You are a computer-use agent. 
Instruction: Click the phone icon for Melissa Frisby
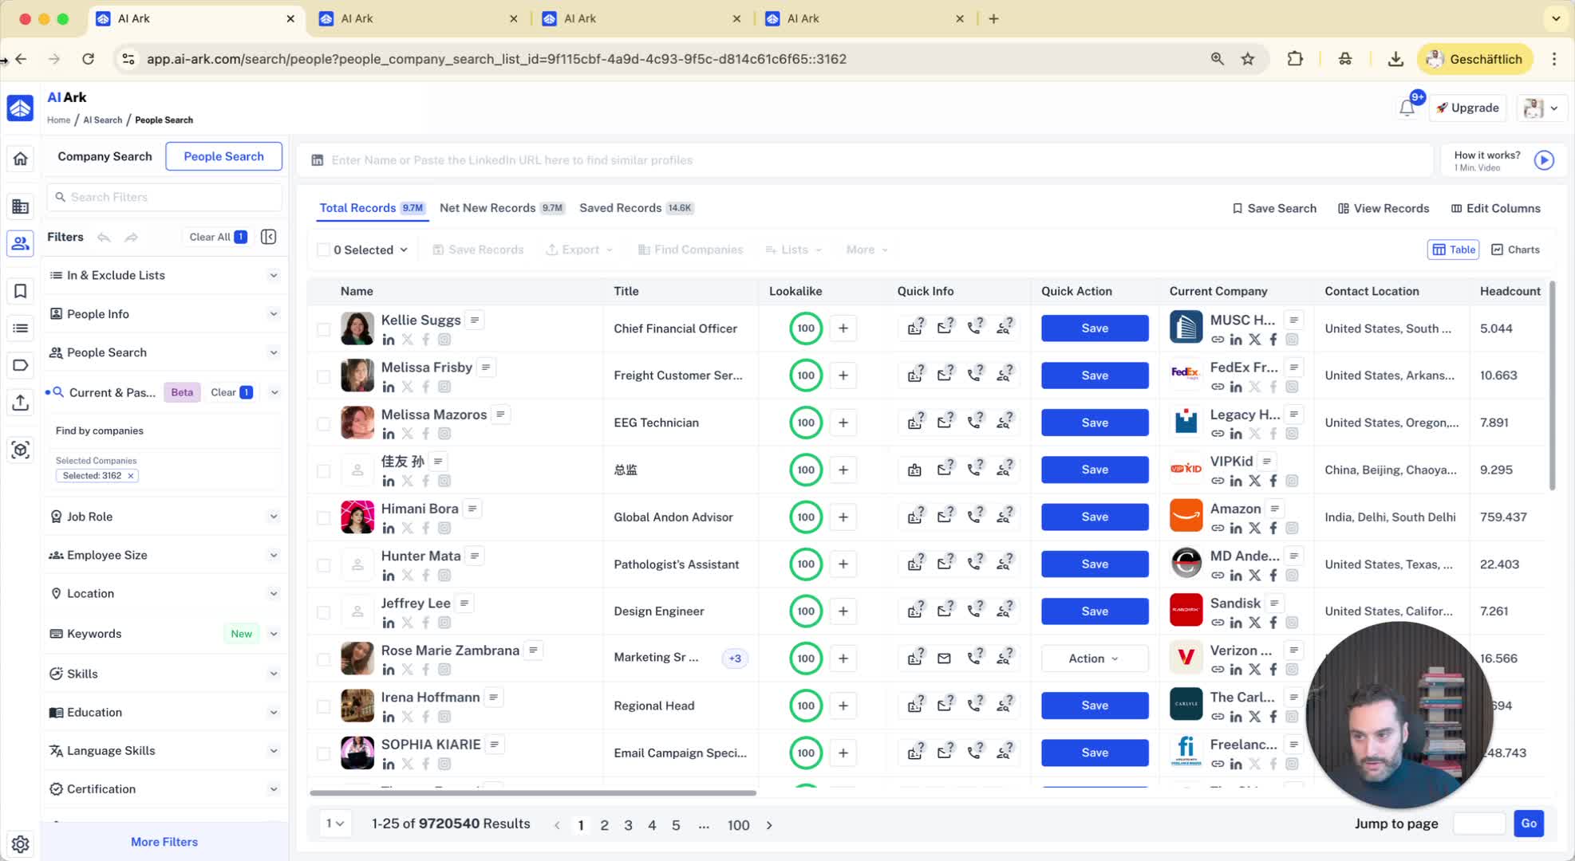(x=975, y=375)
